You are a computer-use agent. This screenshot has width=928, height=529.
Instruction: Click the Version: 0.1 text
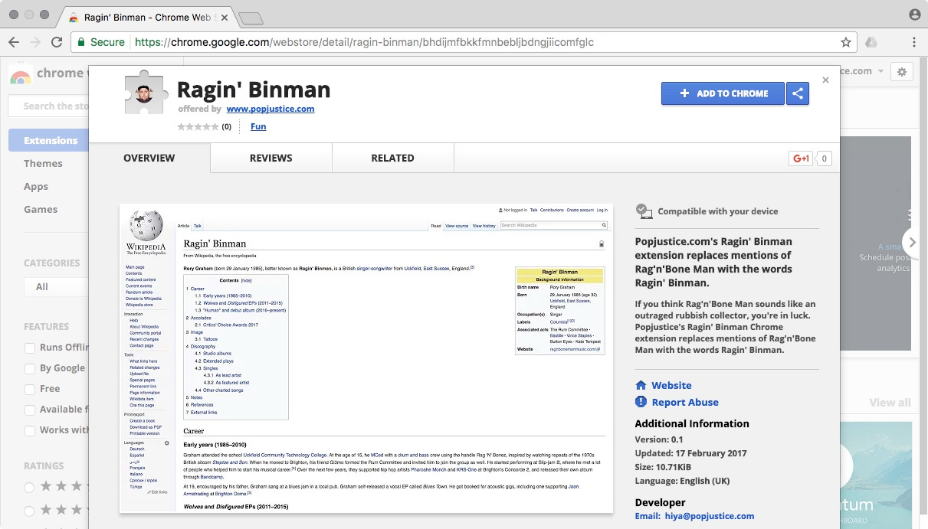(x=658, y=439)
